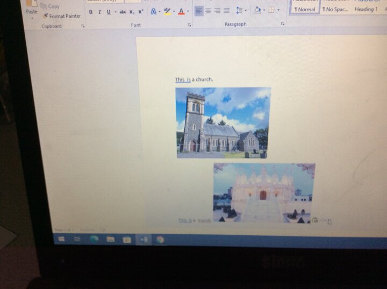The width and height of the screenshot is (387, 289).
Task: Click the red font color button
Action: tap(181, 11)
